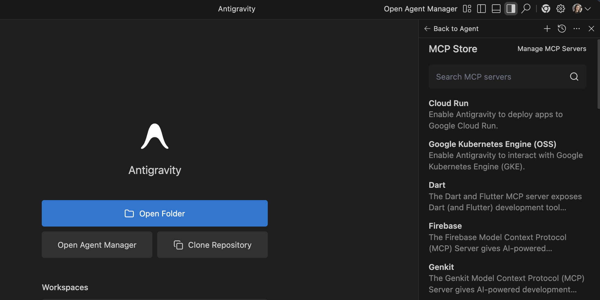This screenshot has height=300, width=600.
Task: Focus the Search MCP servers field
Action: tap(508, 77)
